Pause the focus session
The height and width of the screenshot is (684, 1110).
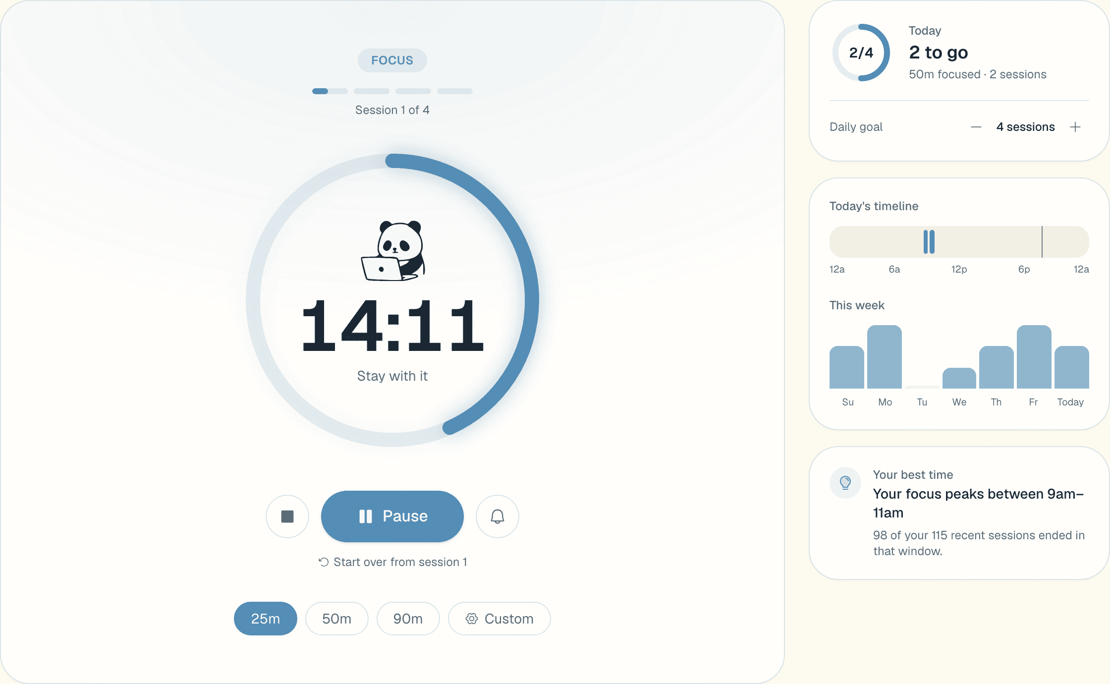tap(392, 516)
